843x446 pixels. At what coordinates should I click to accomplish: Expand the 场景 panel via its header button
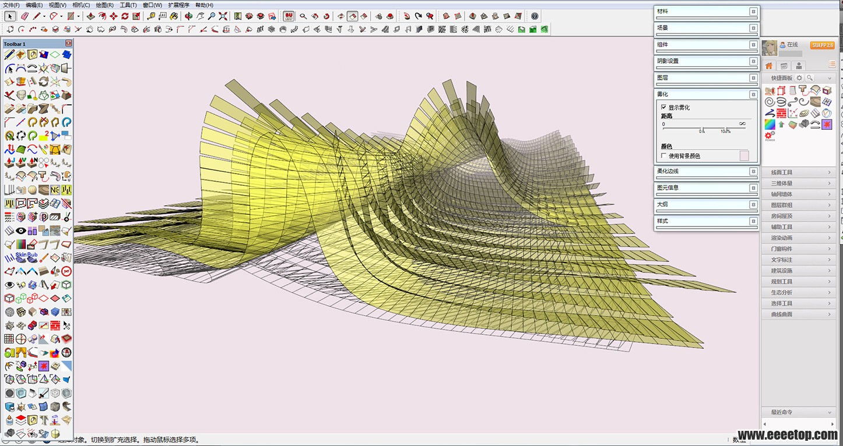(753, 28)
